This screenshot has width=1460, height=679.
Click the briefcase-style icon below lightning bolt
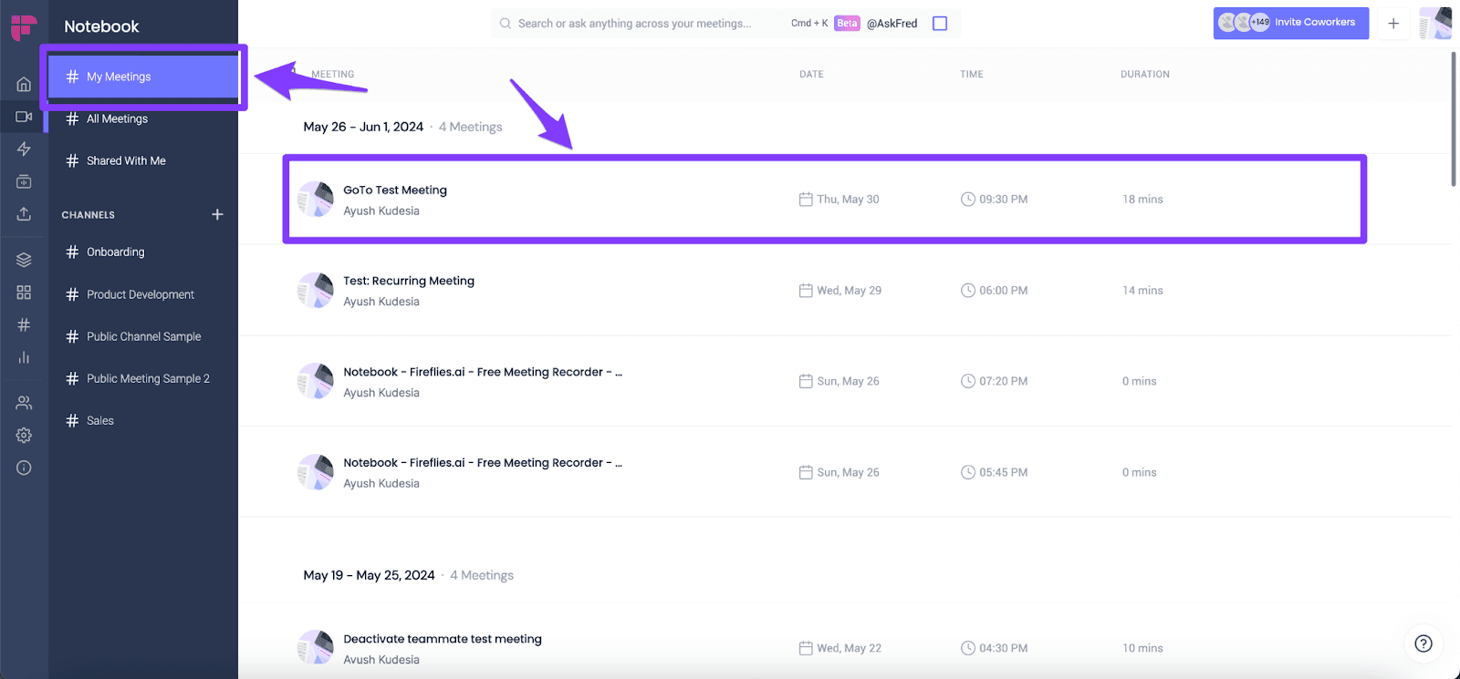(24, 181)
